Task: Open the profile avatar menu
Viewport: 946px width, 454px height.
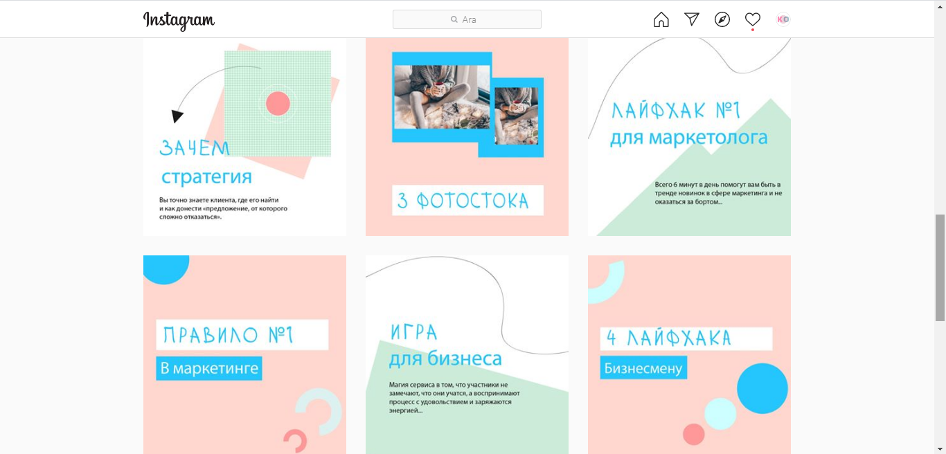Action: (x=783, y=19)
